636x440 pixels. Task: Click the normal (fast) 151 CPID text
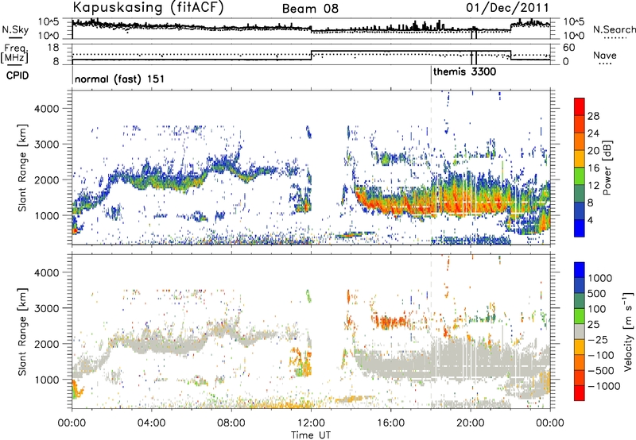[120, 79]
